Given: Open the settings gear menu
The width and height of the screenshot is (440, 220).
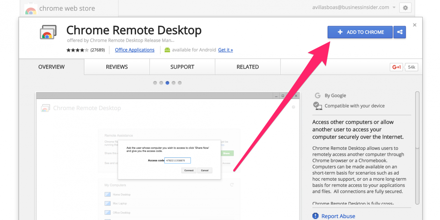Looking at the screenshot, I should (405, 7).
